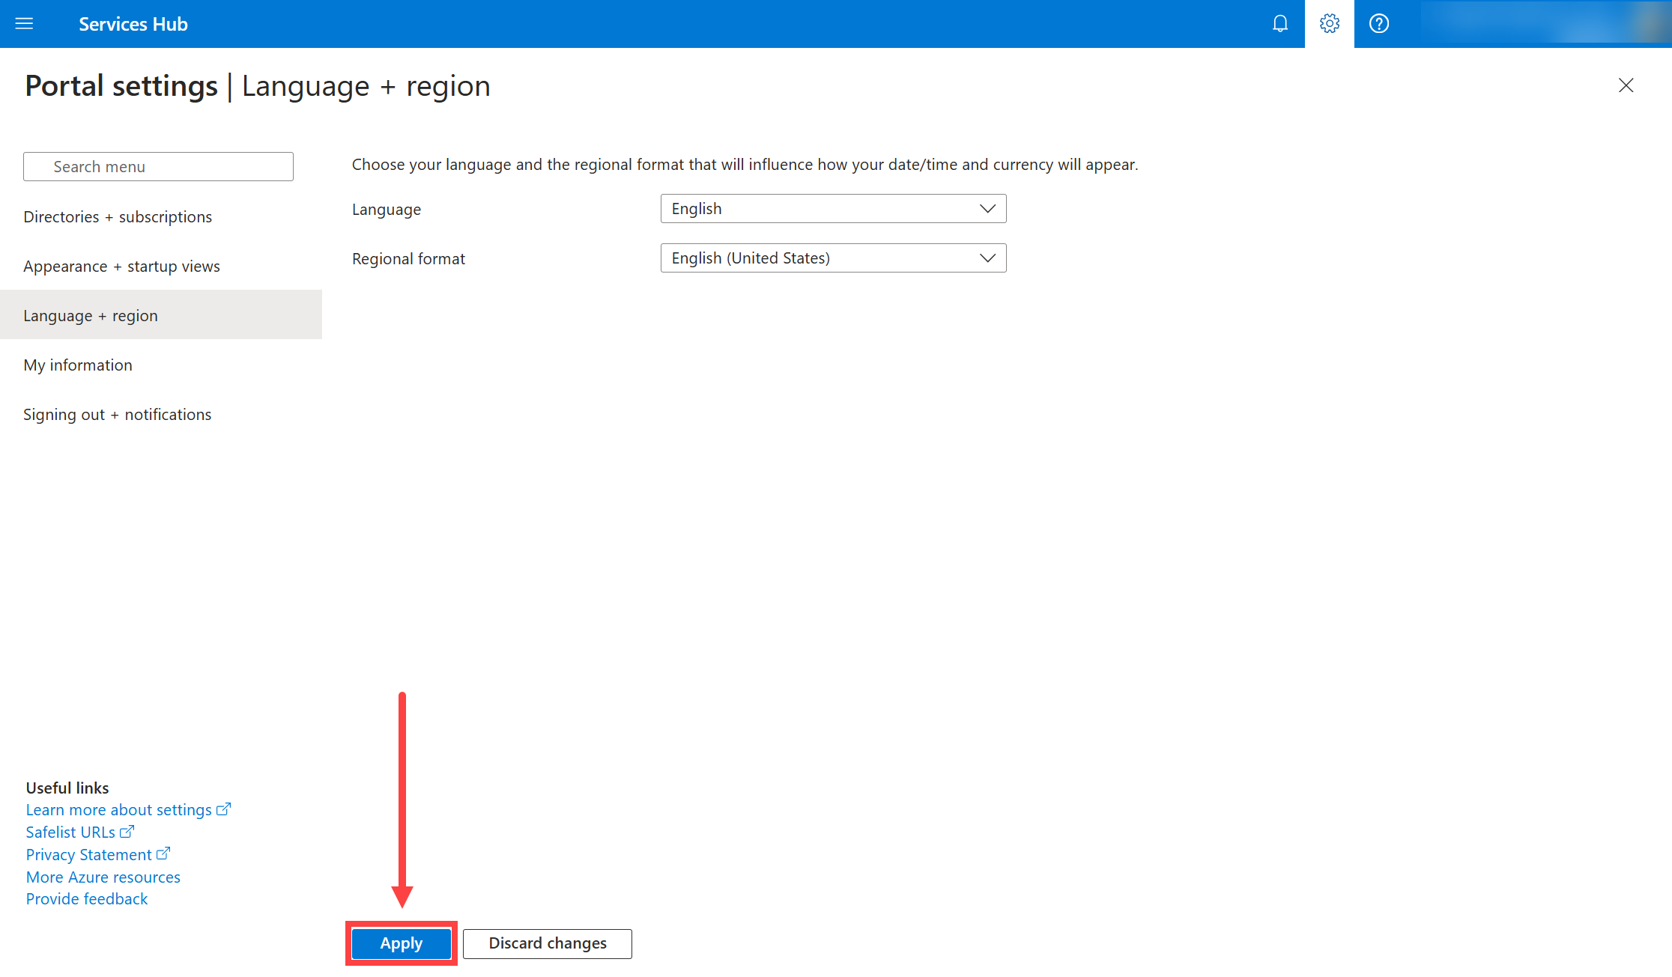Focus the Search menu field

point(158,167)
